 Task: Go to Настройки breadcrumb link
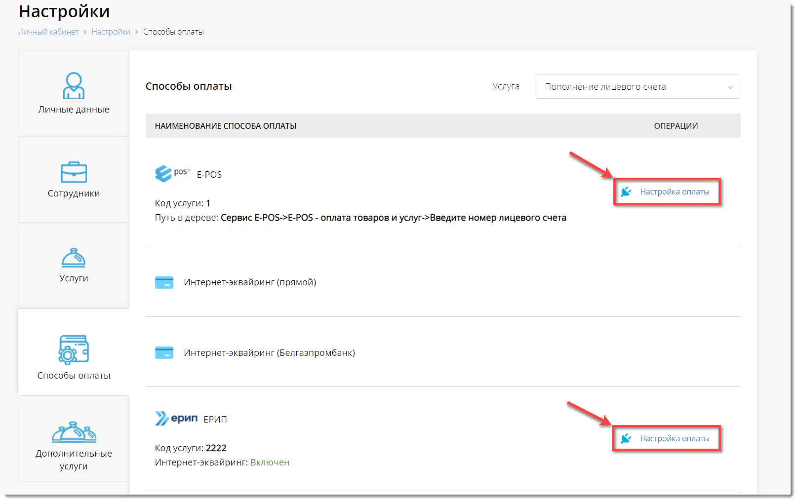click(x=111, y=32)
